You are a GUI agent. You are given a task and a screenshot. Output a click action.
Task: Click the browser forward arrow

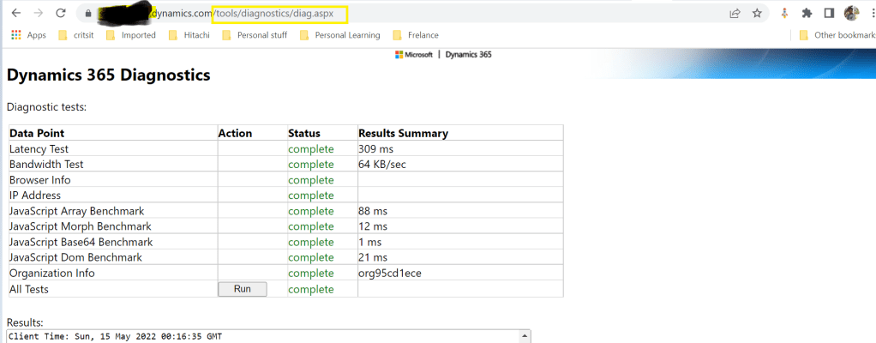pyautogui.click(x=38, y=14)
